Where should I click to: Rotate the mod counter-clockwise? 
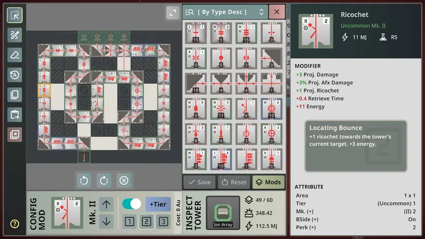84,180
